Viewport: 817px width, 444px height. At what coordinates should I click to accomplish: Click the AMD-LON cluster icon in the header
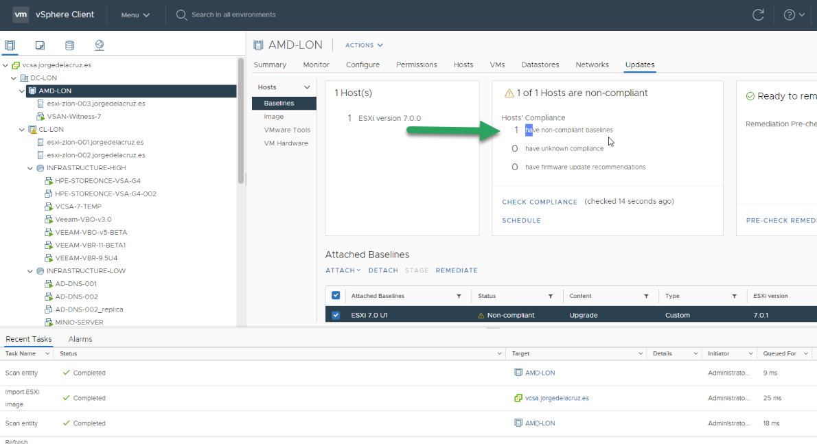pos(258,45)
